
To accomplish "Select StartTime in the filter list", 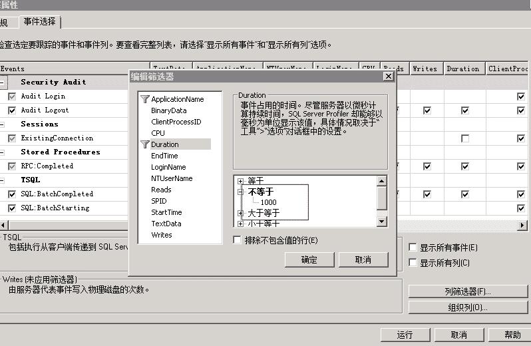I will (166, 212).
